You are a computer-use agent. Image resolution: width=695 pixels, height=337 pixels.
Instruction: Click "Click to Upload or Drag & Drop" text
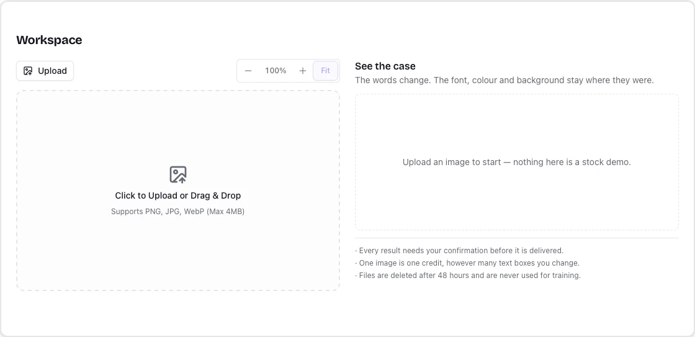(177, 195)
